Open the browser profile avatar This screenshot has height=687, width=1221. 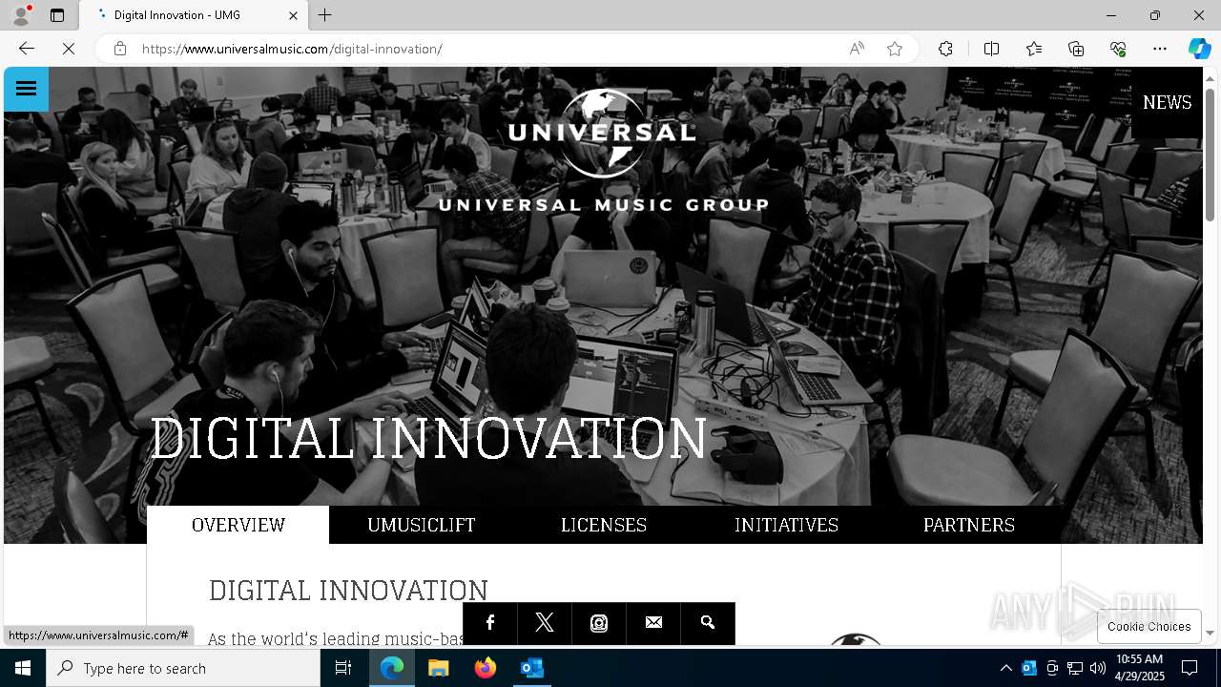pos(21,15)
